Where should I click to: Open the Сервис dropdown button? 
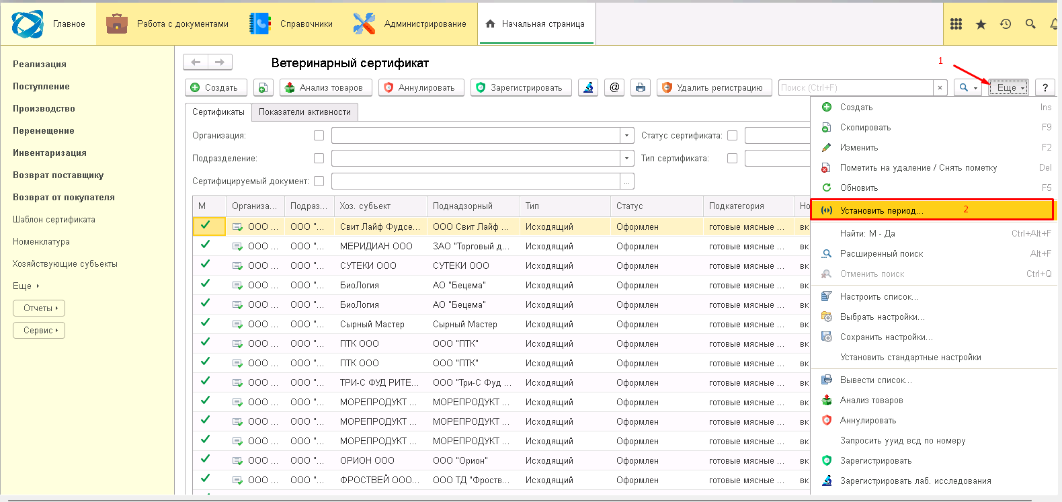coord(39,331)
